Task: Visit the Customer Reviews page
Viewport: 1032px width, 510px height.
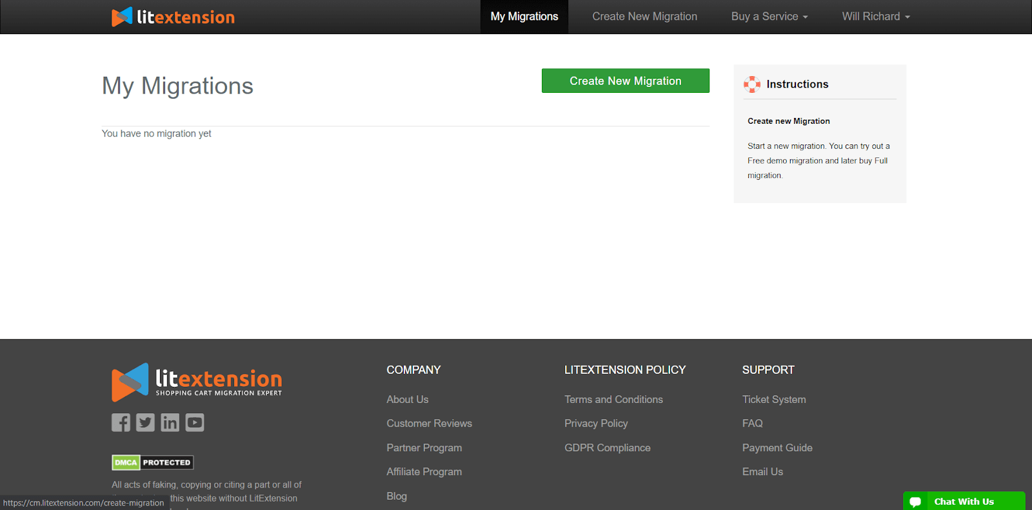Action: tap(429, 424)
